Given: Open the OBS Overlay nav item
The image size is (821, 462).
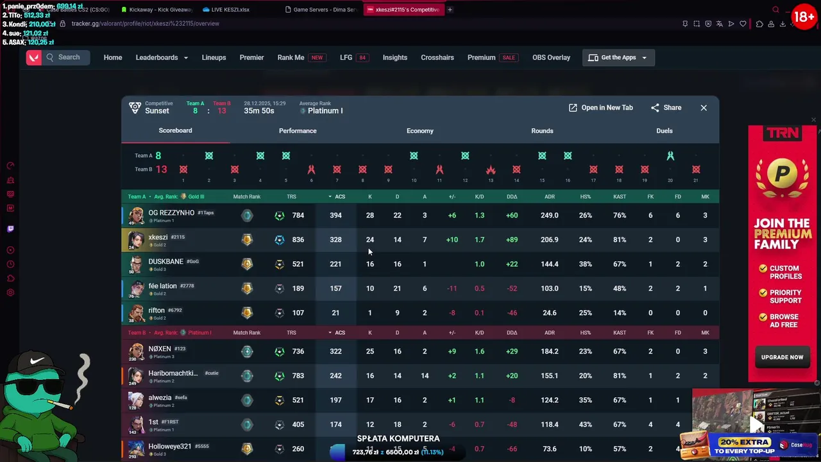Looking at the screenshot, I should [x=551, y=58].
